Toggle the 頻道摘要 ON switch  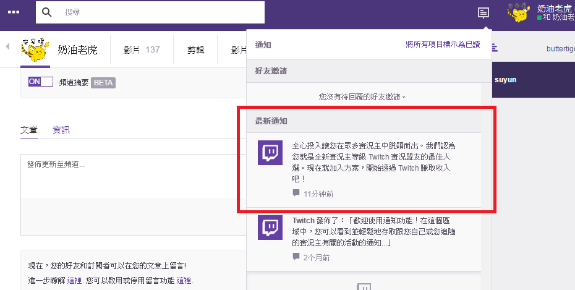(x=41, y=82)
